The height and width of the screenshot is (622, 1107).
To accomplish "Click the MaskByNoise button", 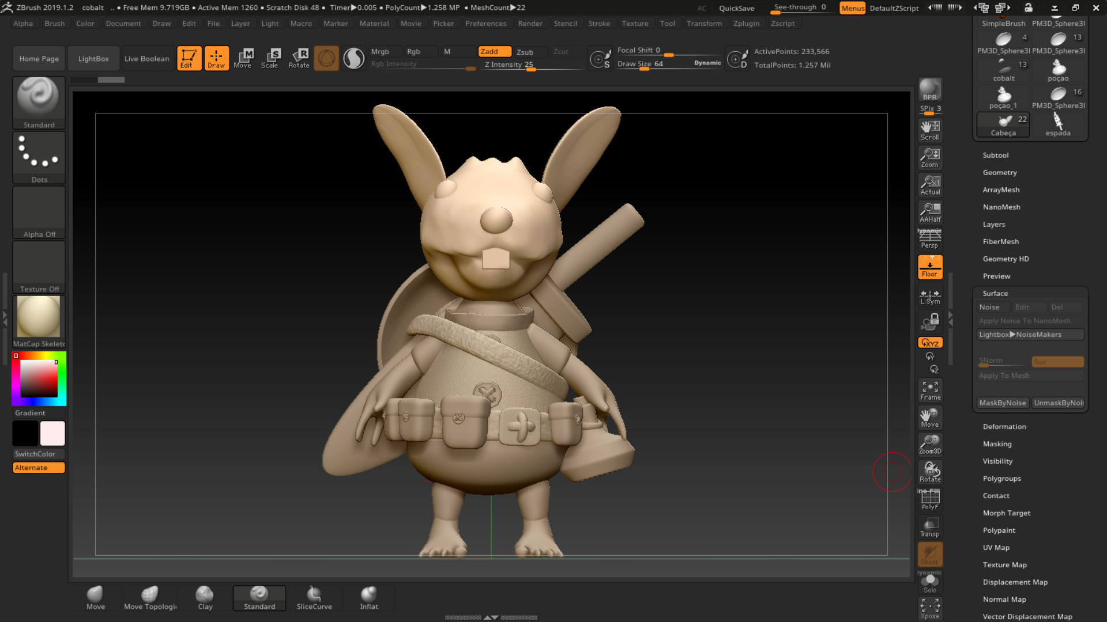I will [1003, 403].
